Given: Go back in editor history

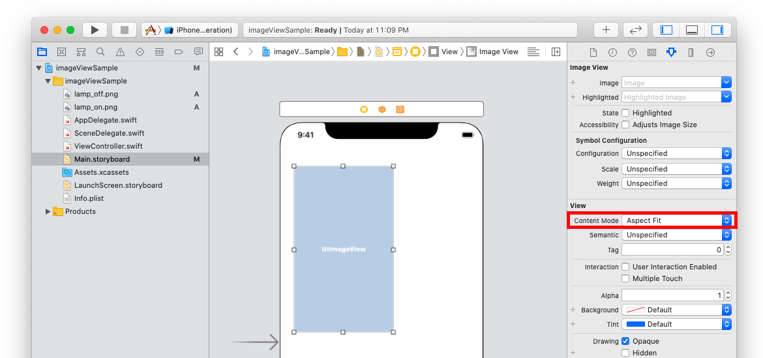Looking at the screenshot, I should point(235,52).
